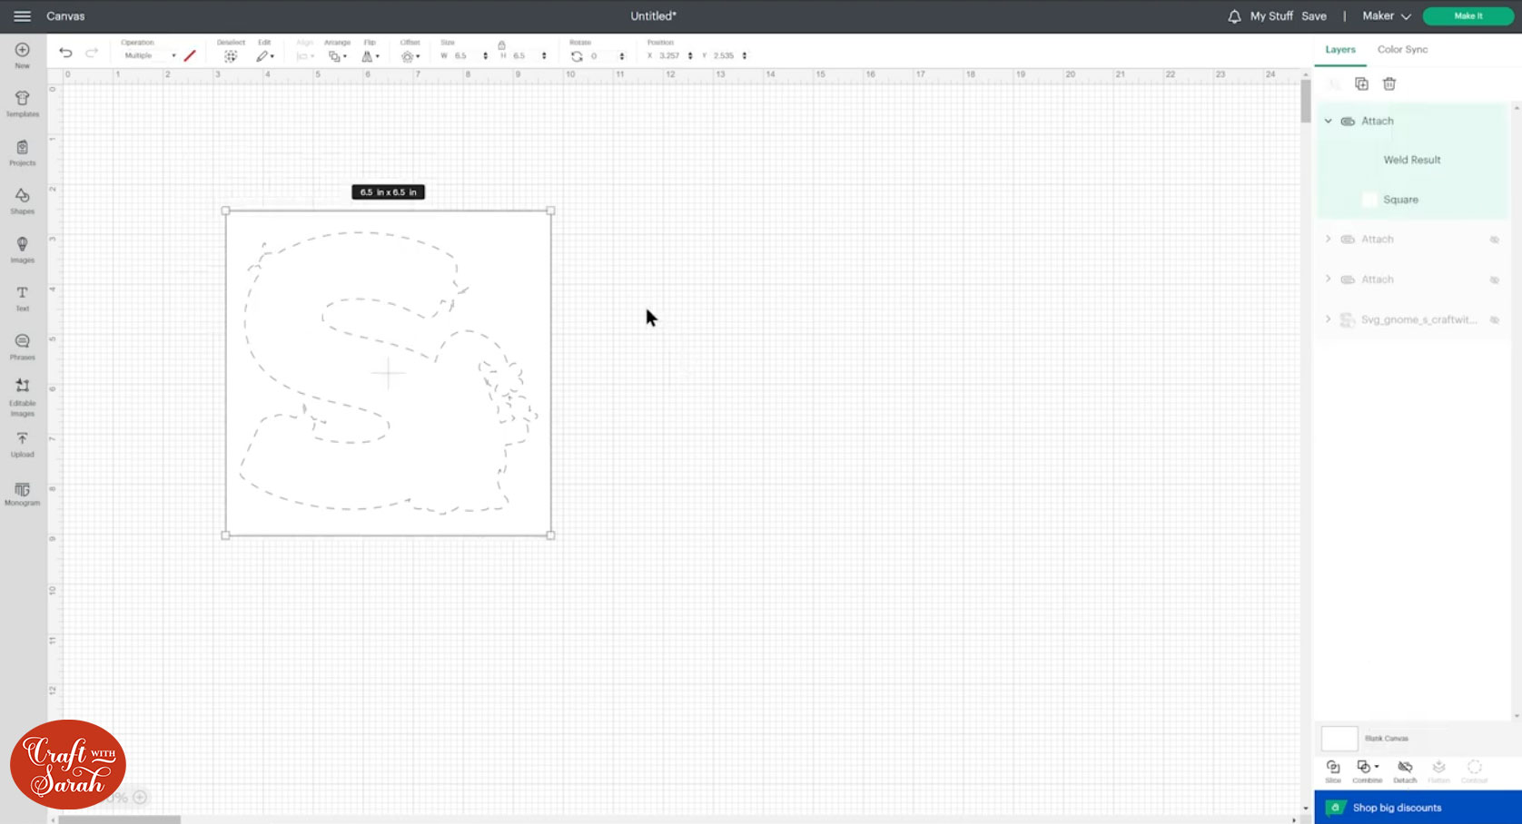Select the Text tool

click(23, 298)
